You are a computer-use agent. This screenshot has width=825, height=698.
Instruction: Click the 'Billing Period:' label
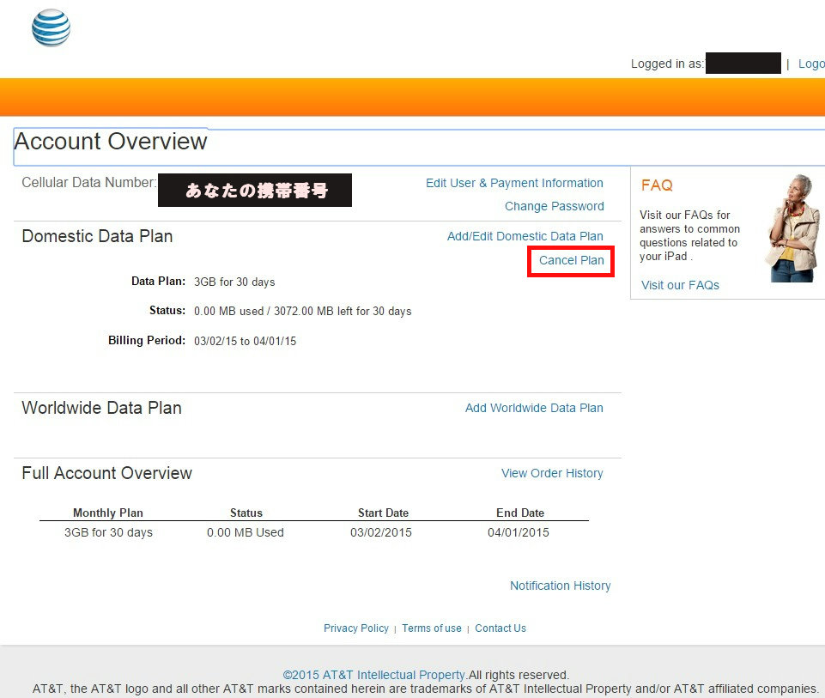click(x=147, y=340)
